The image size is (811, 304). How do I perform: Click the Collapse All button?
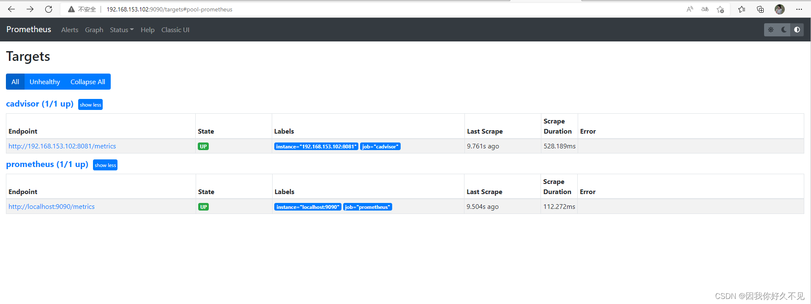point(88,82)
